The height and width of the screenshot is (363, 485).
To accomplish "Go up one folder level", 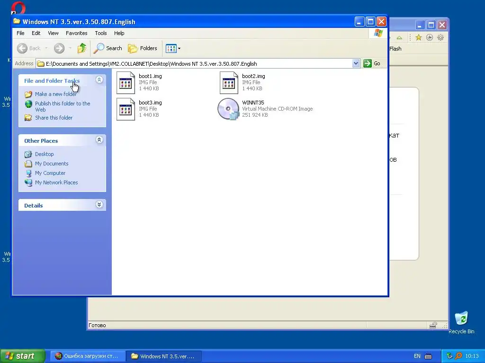I will coord(82,48).
